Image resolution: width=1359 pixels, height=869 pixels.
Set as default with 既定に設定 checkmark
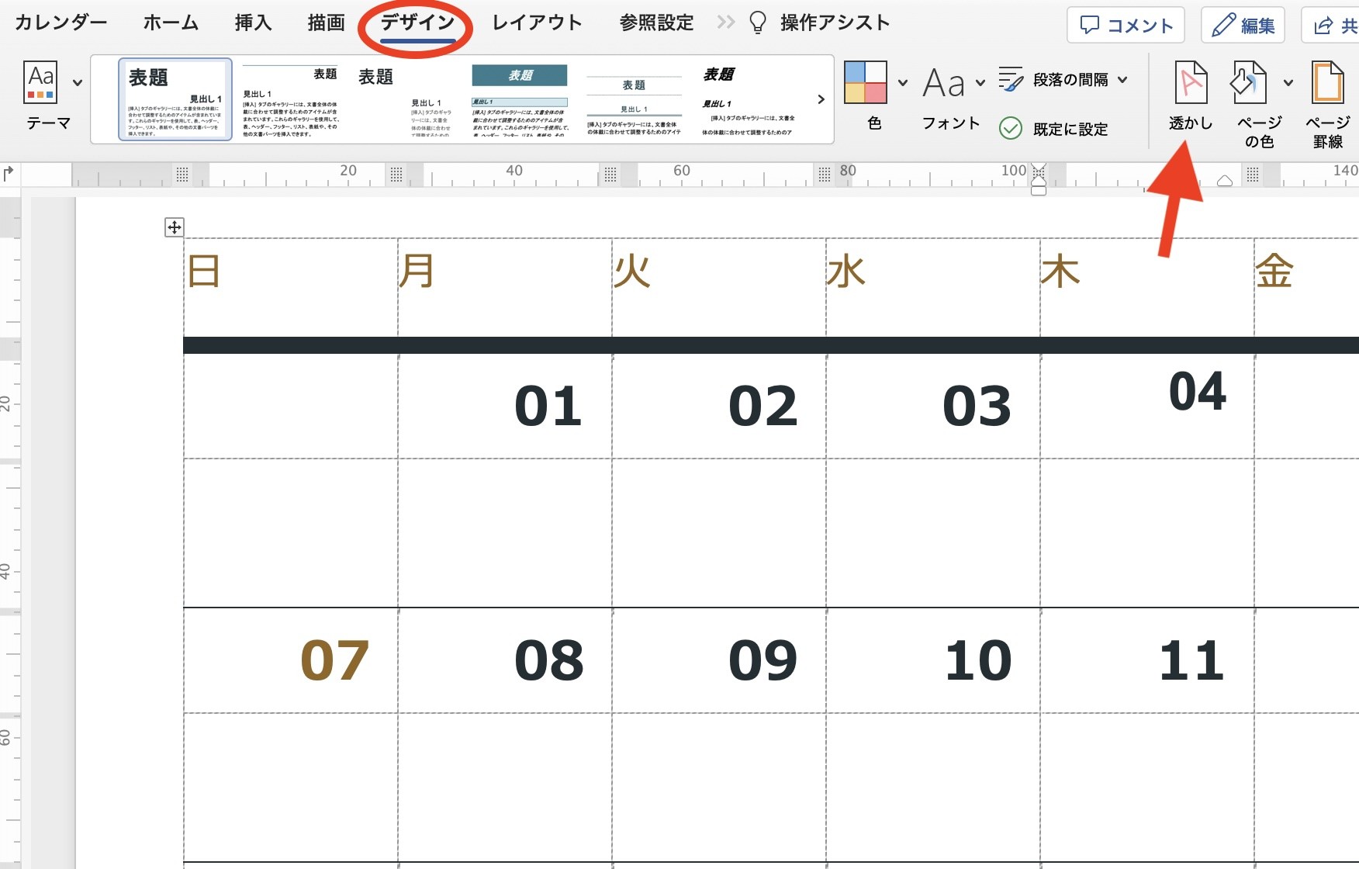pyautogui.click(x=1053, y=129)
